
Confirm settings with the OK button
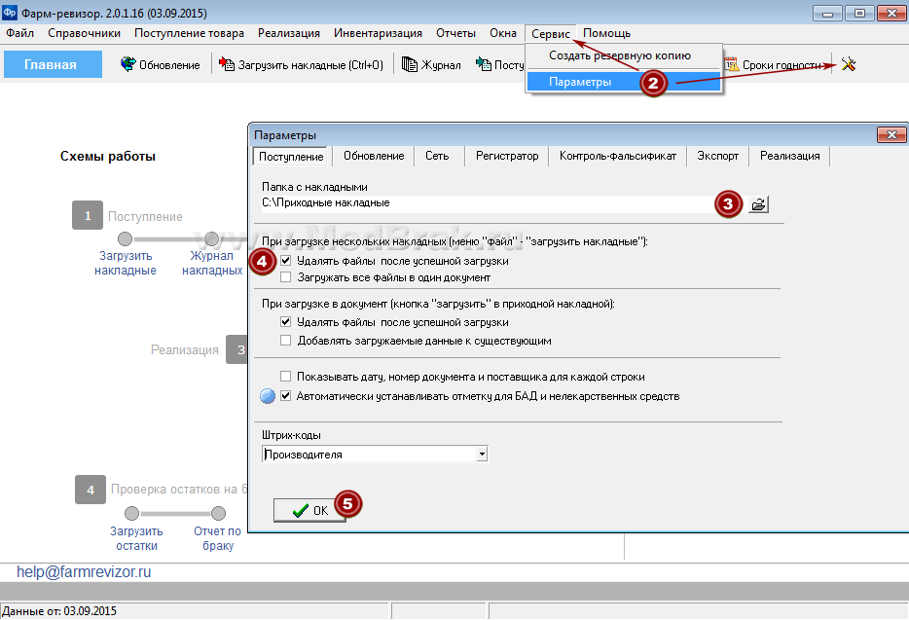tap(309, 510)
